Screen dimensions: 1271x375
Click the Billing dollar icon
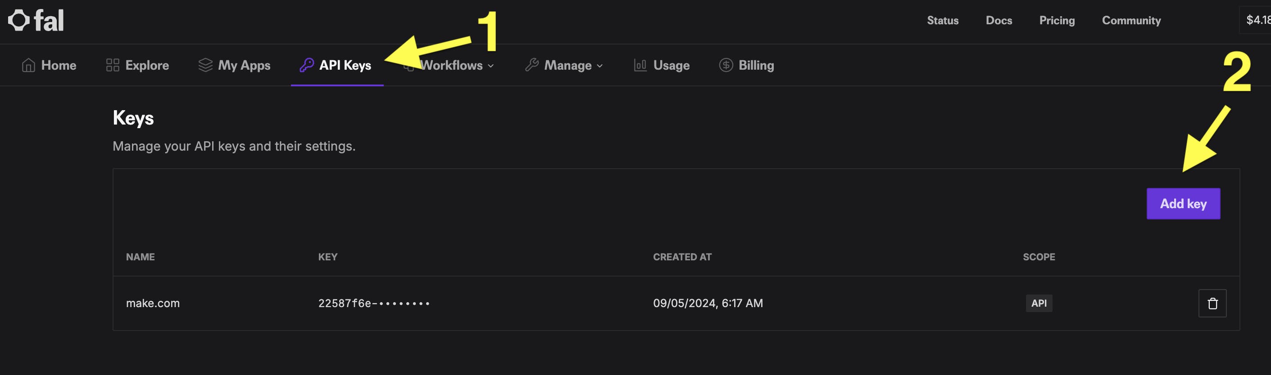coord(725,65)
